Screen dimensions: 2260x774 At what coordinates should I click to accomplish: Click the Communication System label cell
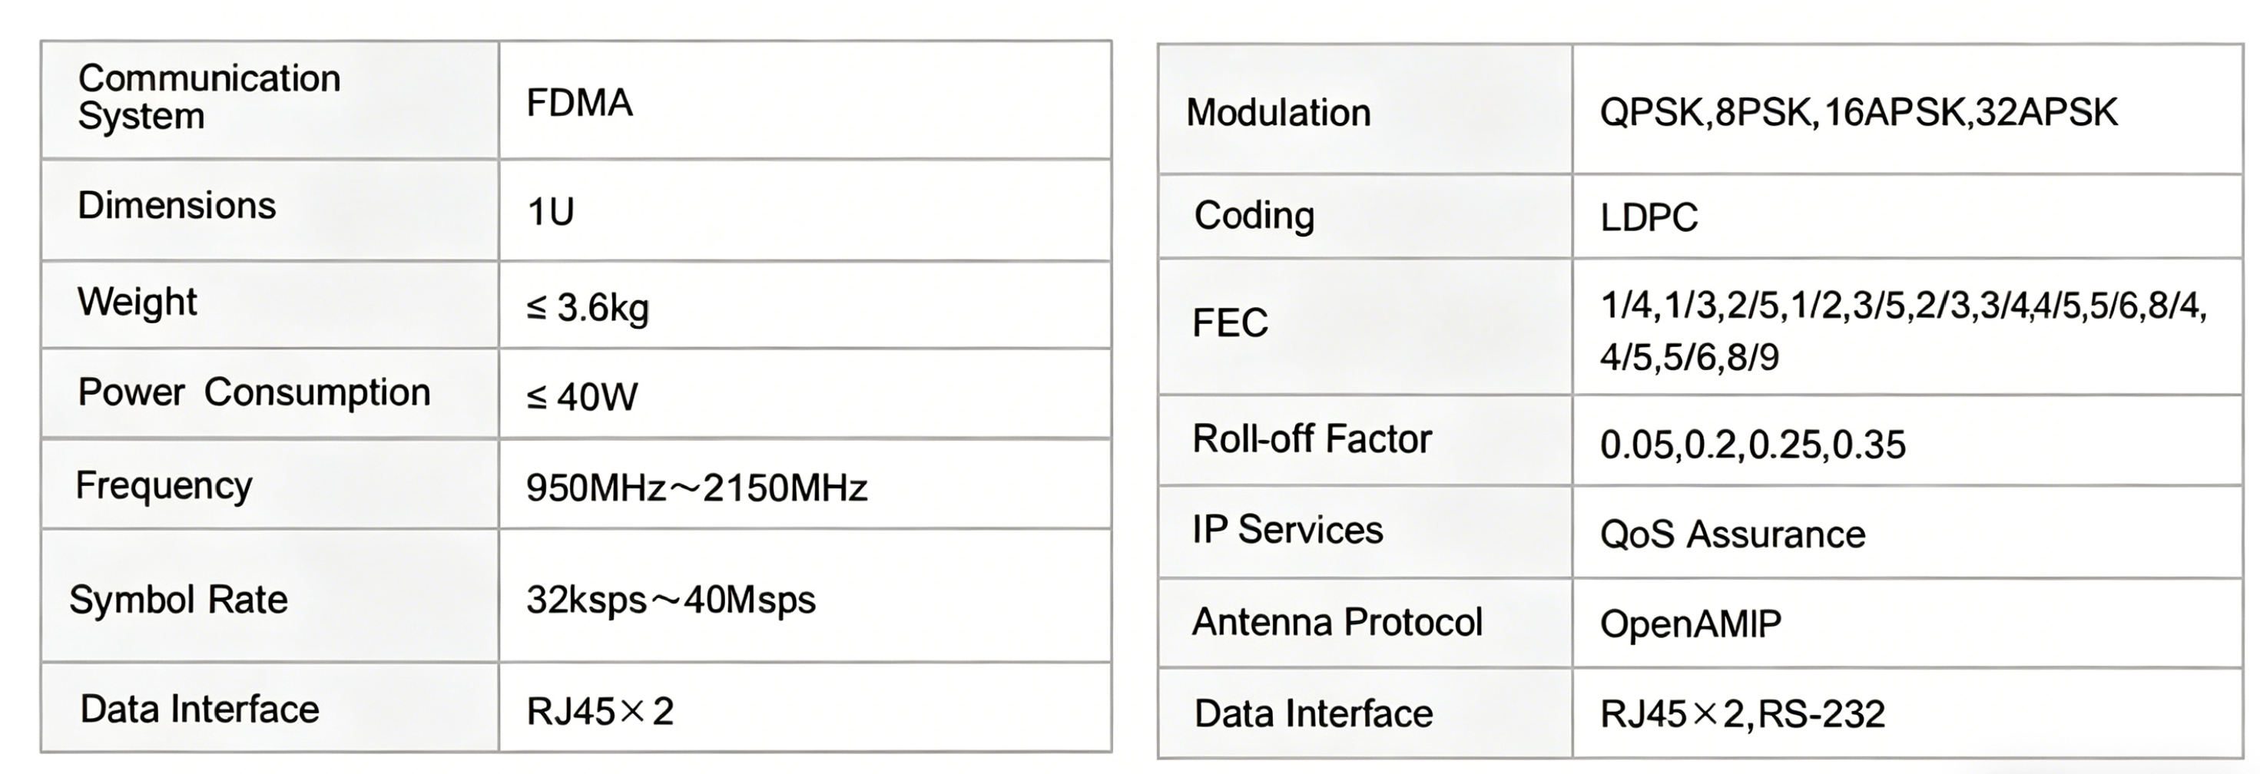(x=209, y=98)
